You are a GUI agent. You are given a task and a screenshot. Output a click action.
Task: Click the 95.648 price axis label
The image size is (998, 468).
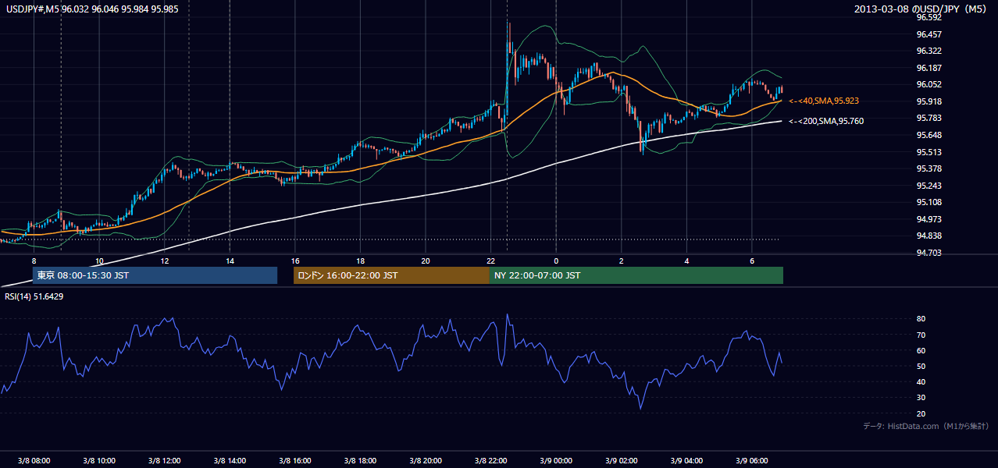click(x=928, y=135)
